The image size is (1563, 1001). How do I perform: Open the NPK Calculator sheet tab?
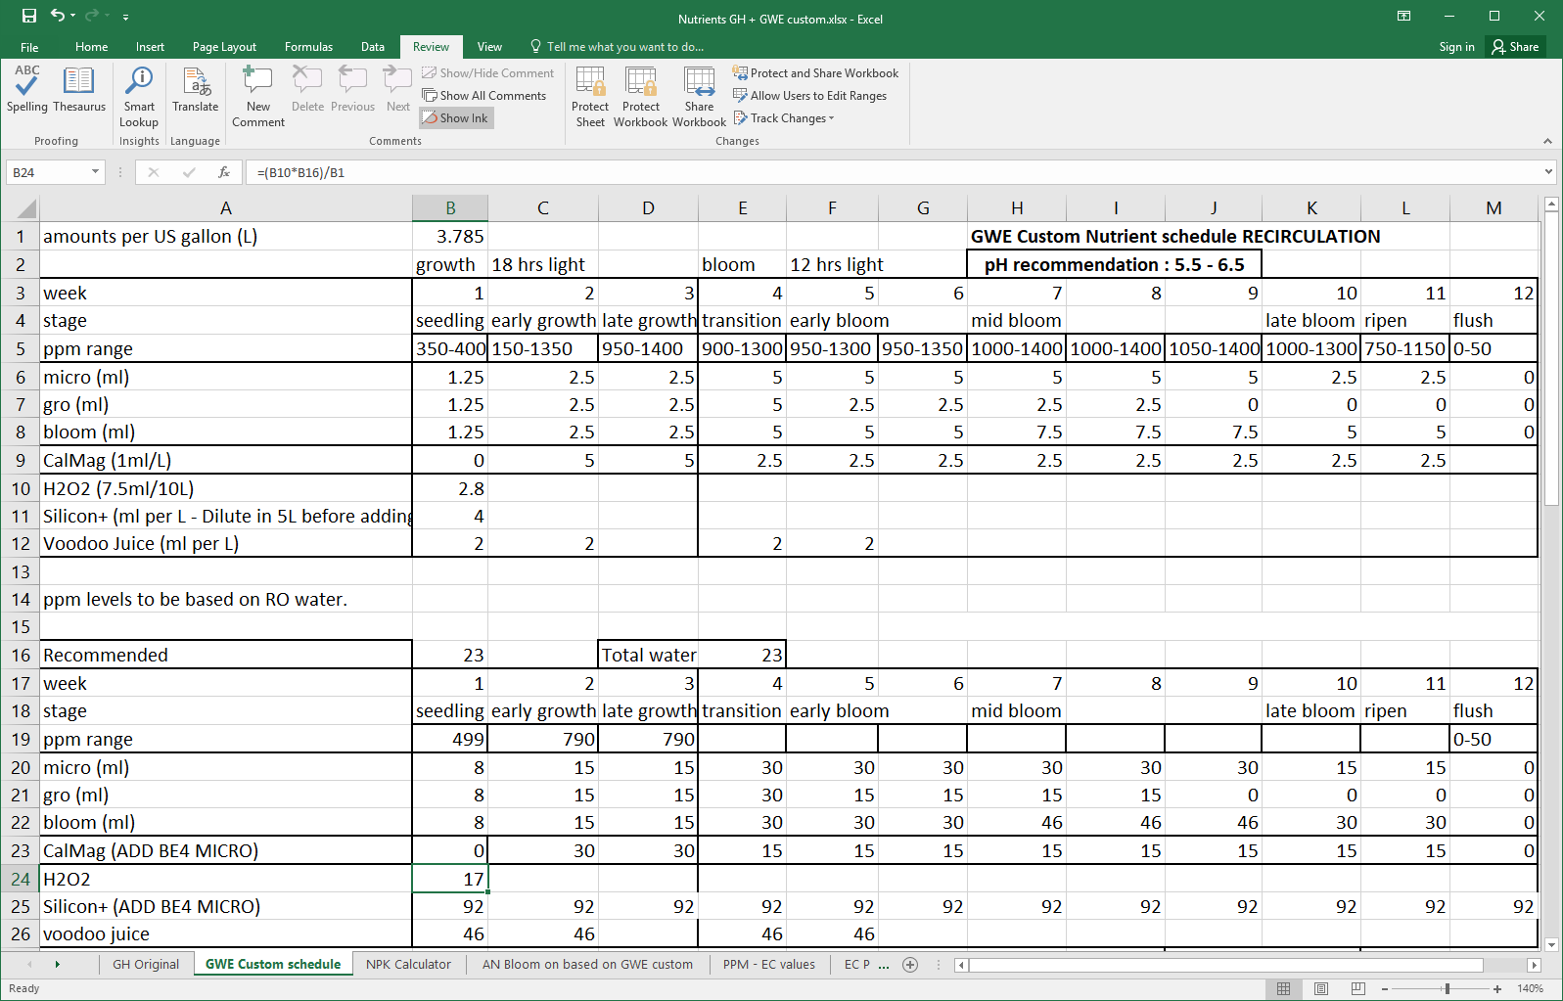click(x=408, y=965)
